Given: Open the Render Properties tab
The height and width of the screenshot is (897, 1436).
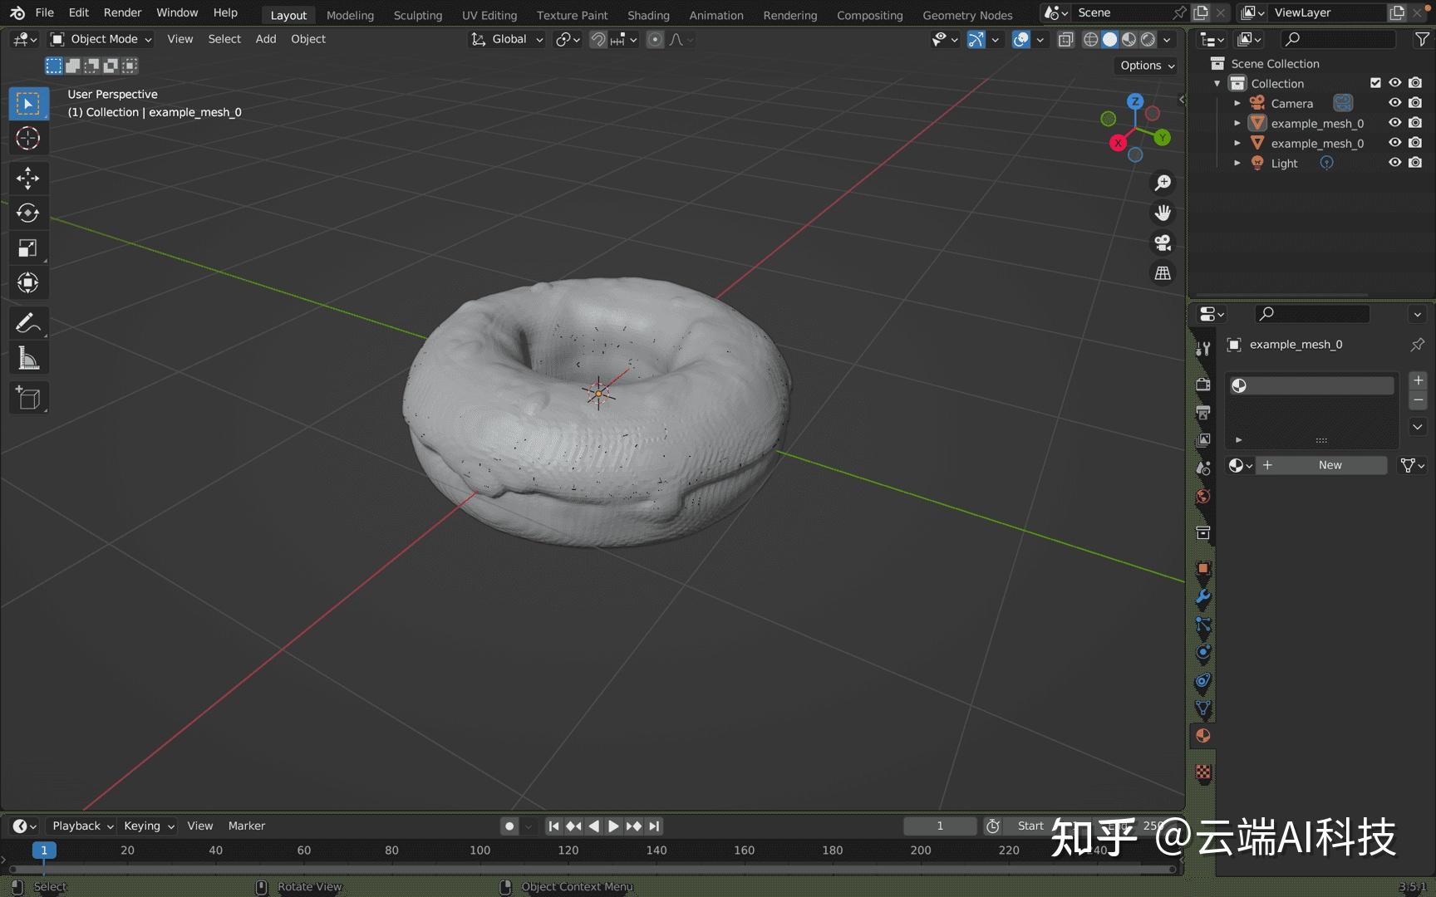Looking at the screenshot, I should [x=1202, y=384].
